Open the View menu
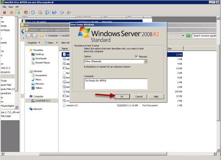The height and width of the screenshot is (160, 221). [x=11, y=7]
